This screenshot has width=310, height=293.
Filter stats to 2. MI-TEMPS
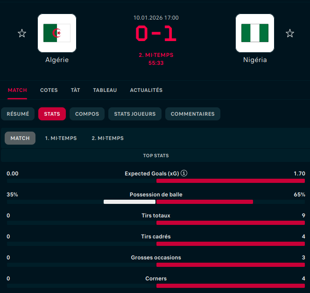pyautogui.click(x=107, y=138)
